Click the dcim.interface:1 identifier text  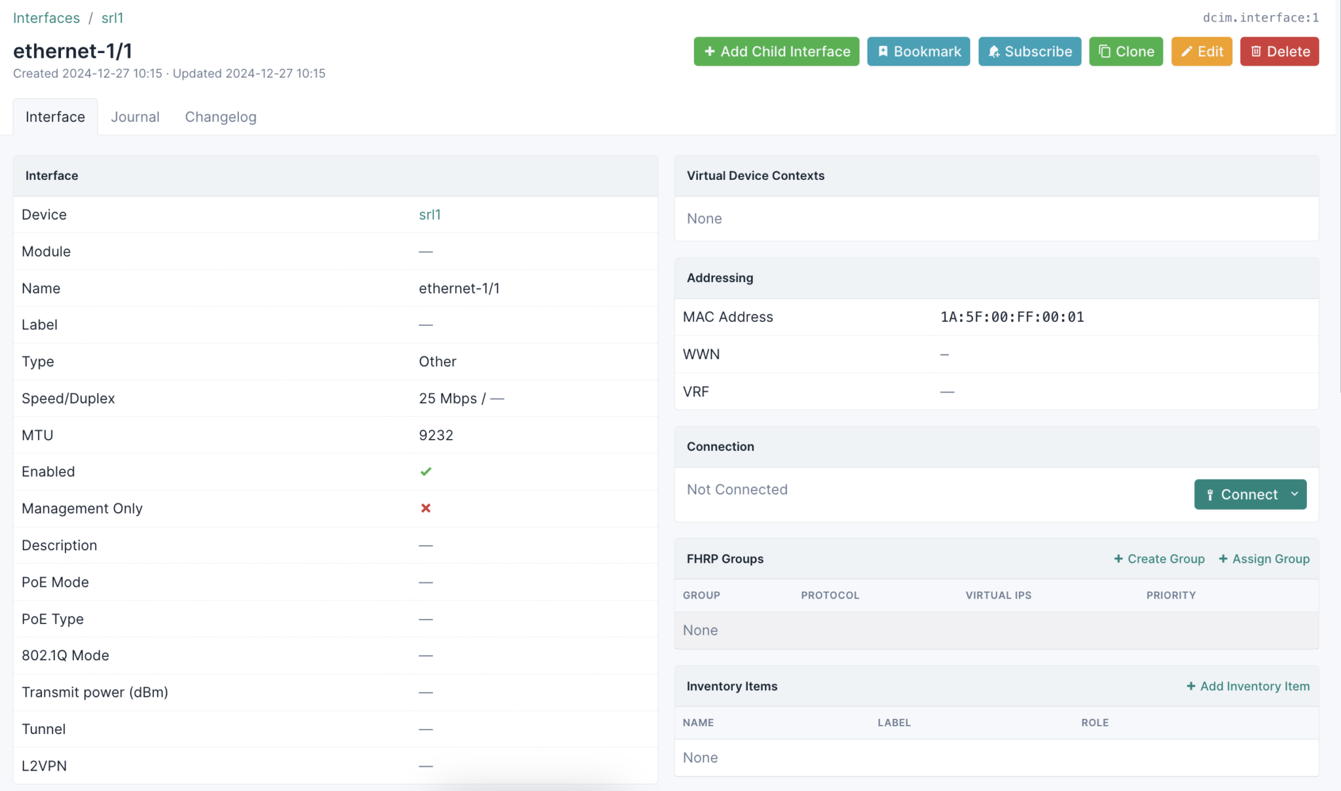(x=1260, y=18)
